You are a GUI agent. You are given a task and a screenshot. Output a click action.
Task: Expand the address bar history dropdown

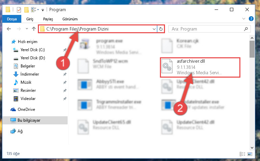click(x=154, y=29)
